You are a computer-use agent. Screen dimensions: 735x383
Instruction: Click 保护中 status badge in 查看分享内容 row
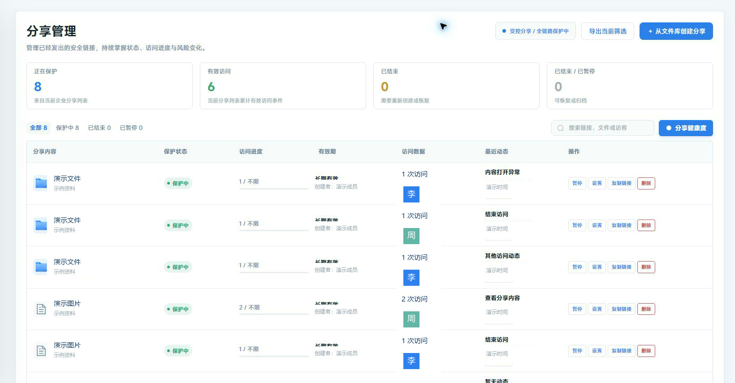point(178,309)
